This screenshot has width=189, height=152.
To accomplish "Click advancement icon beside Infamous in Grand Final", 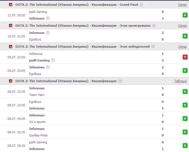I will pyautogui.click(x=48, y=18).
